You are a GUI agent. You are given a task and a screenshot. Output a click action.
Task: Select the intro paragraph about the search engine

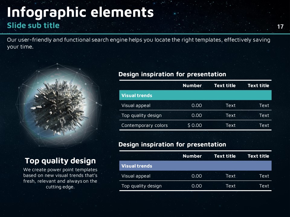click(138, 43)
